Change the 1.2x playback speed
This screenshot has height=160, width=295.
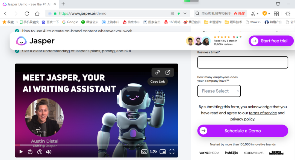click(154, 152)
